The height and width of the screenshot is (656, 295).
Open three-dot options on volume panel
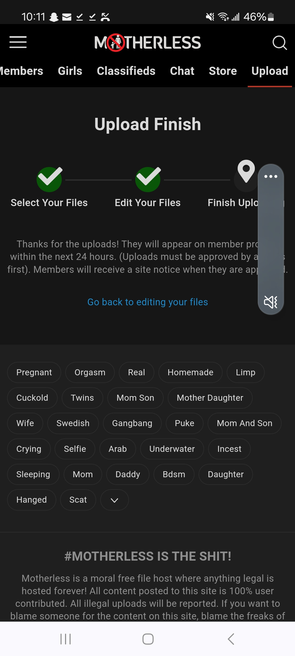[271, 177]
